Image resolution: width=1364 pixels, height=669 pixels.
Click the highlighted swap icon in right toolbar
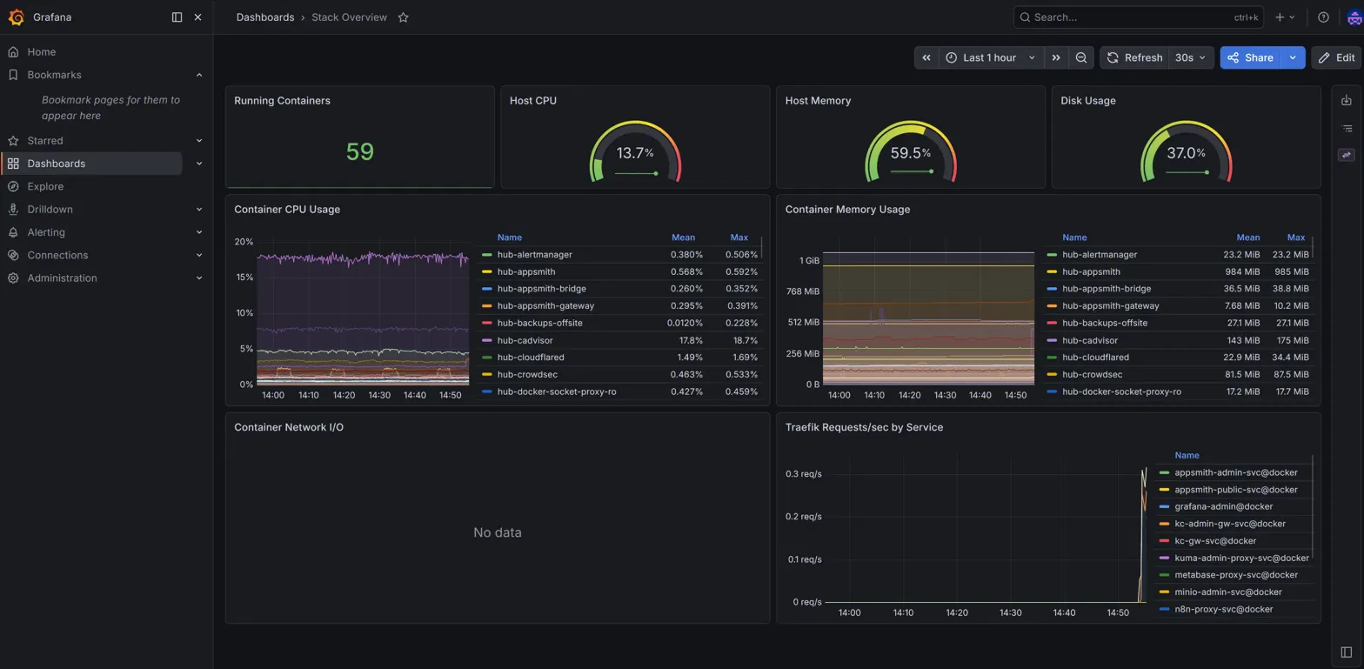1346,155
